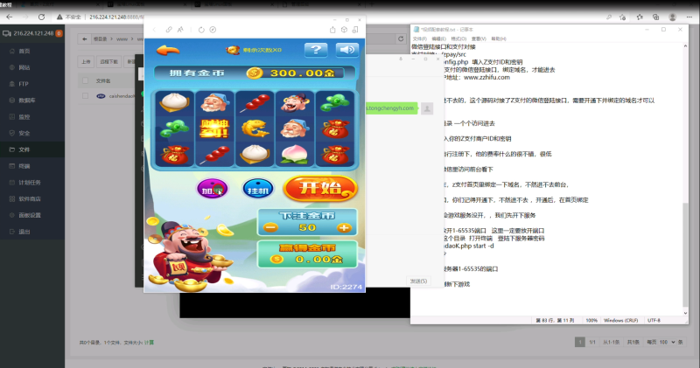The width and height of the screenshot is (700, 368).
Task: Open 监控 in the panel sidebar
Action: [24, 117]
